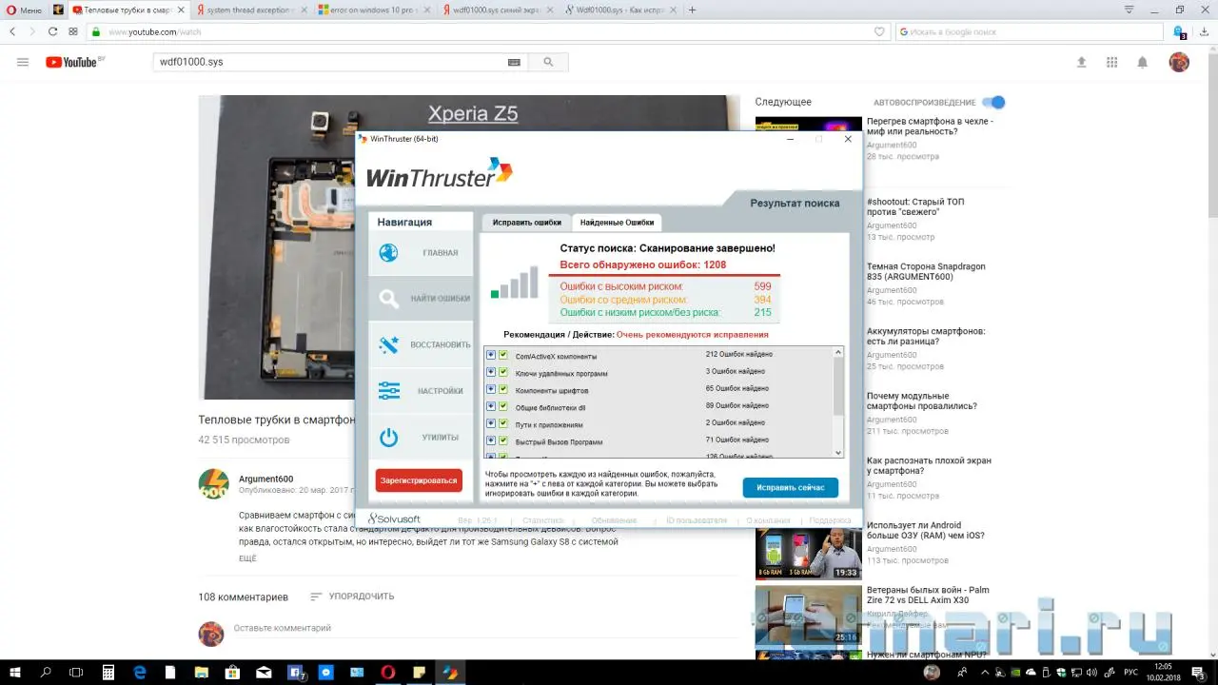Viewport: 1218px width, 685px height.
Task: Expand the Com/ActiveX компоненты category
Action: [x=491, y=355]
